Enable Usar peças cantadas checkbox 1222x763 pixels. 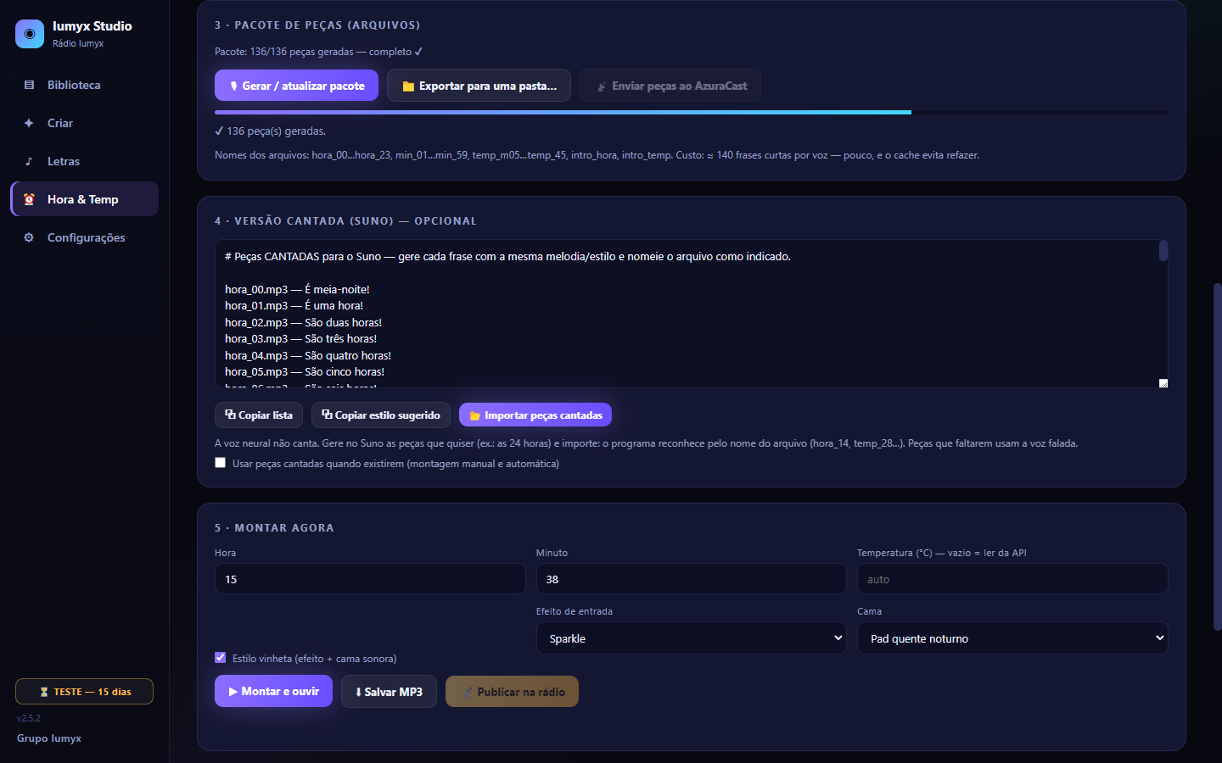tap(221, 463)
